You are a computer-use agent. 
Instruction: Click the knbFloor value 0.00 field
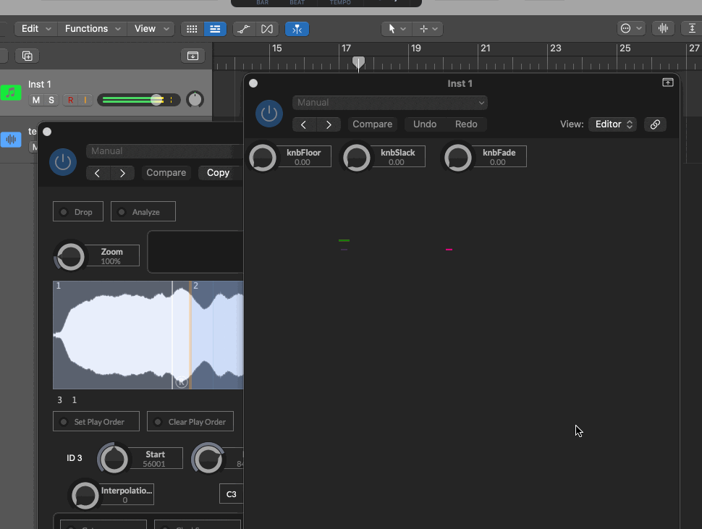pos(303,162)
